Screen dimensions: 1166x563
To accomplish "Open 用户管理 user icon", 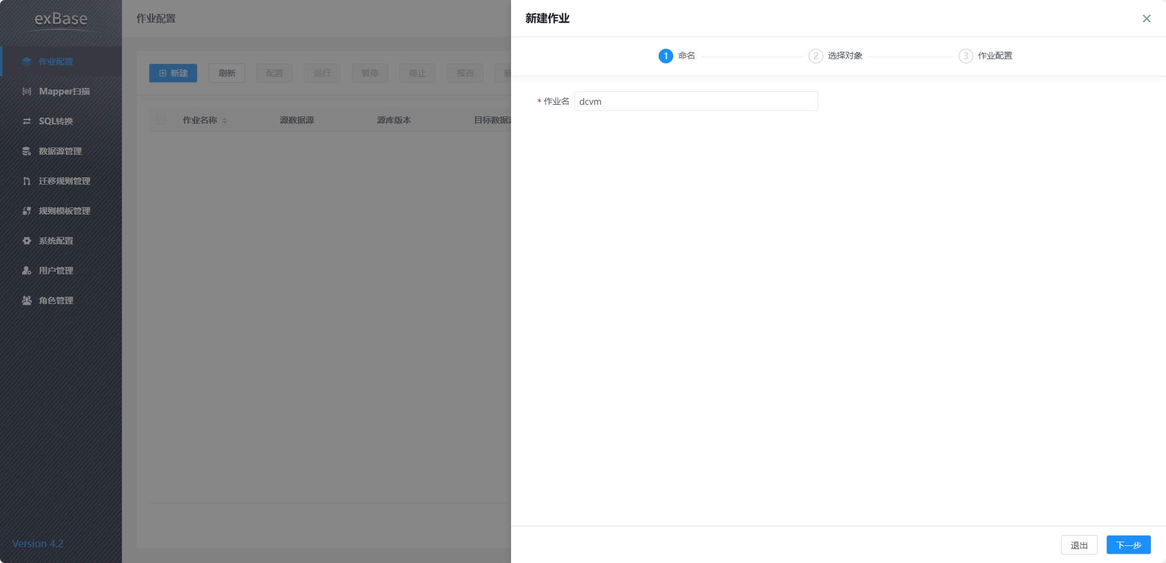I will [26, 271].
